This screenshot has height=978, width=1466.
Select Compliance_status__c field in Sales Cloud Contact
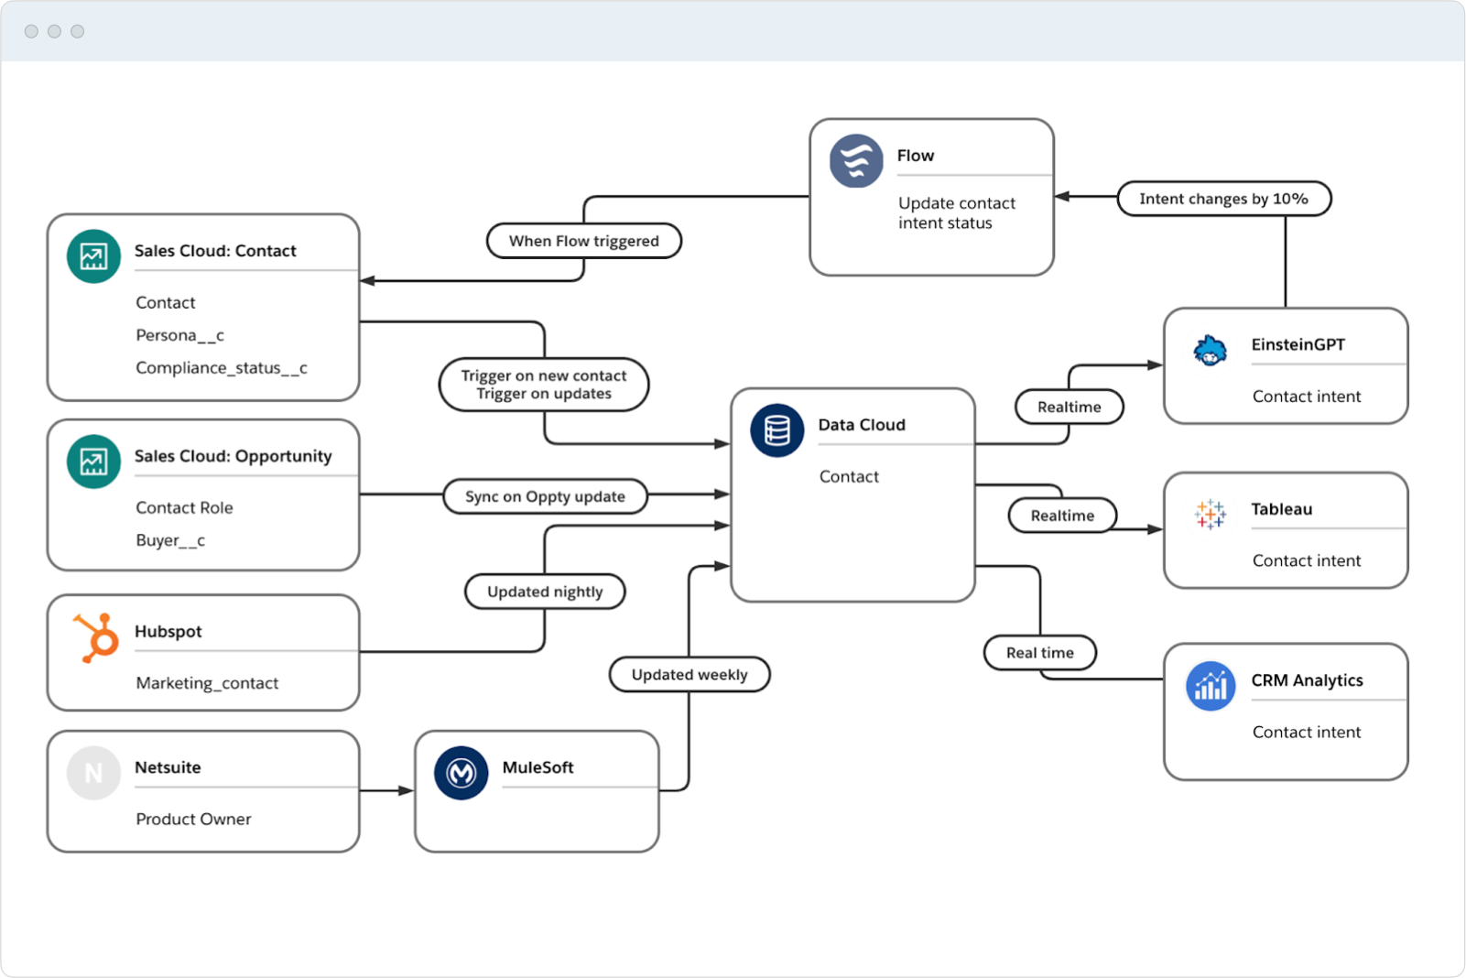click(x=222, y=368)
